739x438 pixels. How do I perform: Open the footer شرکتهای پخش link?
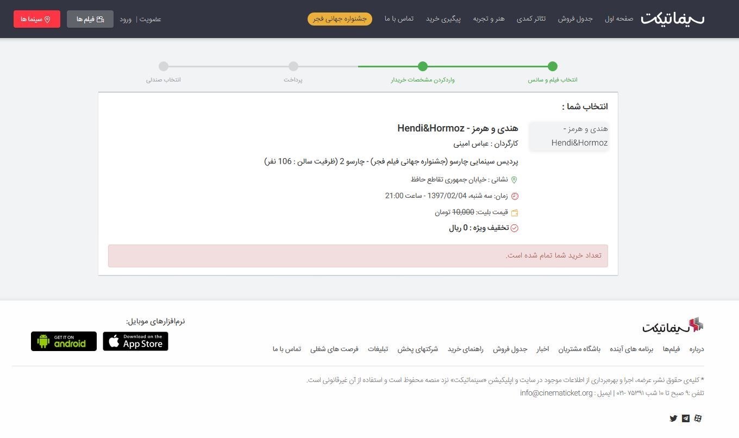[x=417, y=349]
